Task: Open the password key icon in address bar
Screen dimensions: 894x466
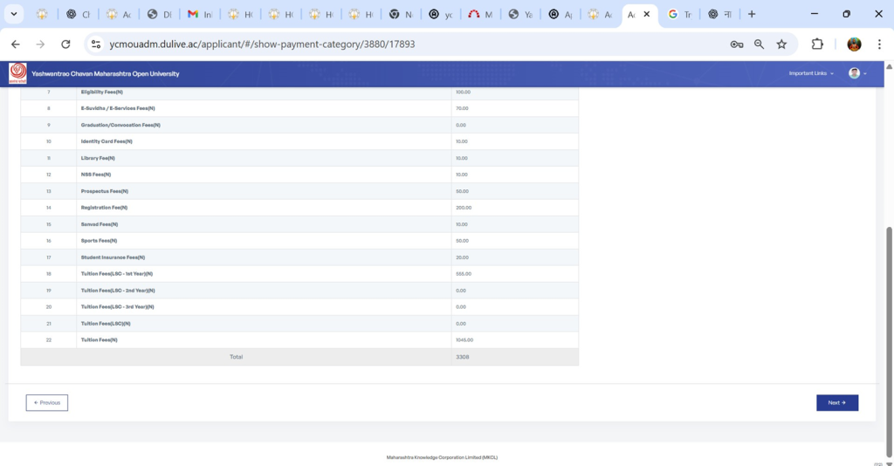Action: 737,45
